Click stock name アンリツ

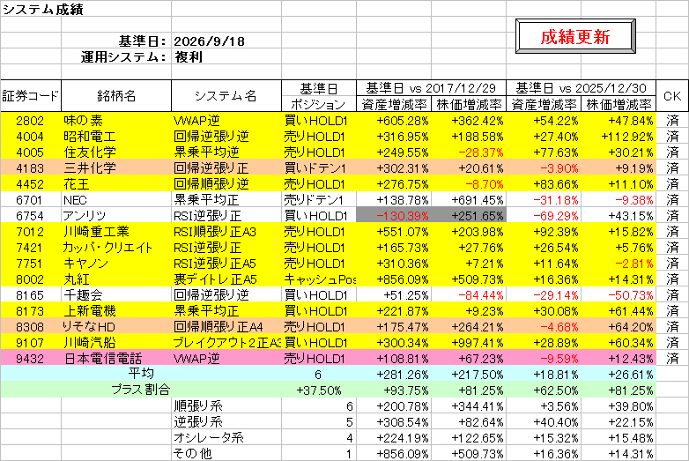[x=85, y=216]
